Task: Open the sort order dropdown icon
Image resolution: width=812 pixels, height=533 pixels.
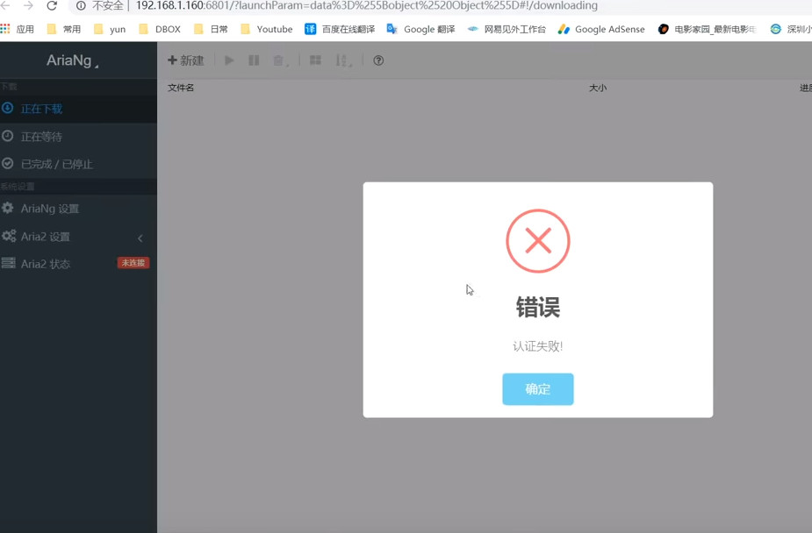Action: coord(343,60)
